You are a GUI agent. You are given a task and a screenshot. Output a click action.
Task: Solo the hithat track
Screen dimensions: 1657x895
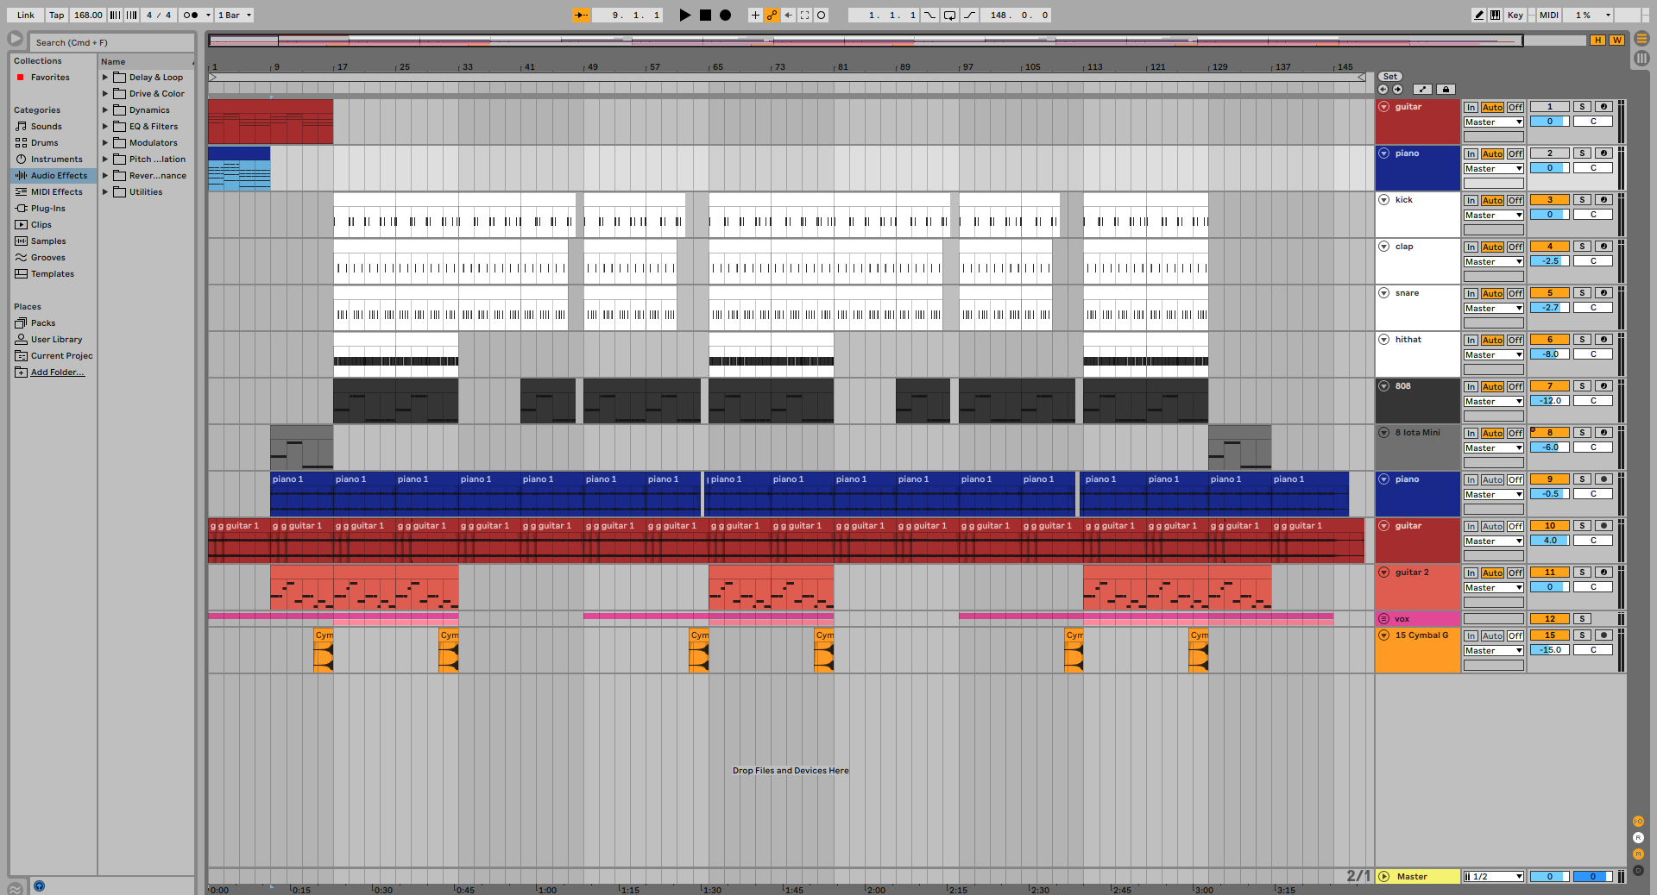(1582, 339)
